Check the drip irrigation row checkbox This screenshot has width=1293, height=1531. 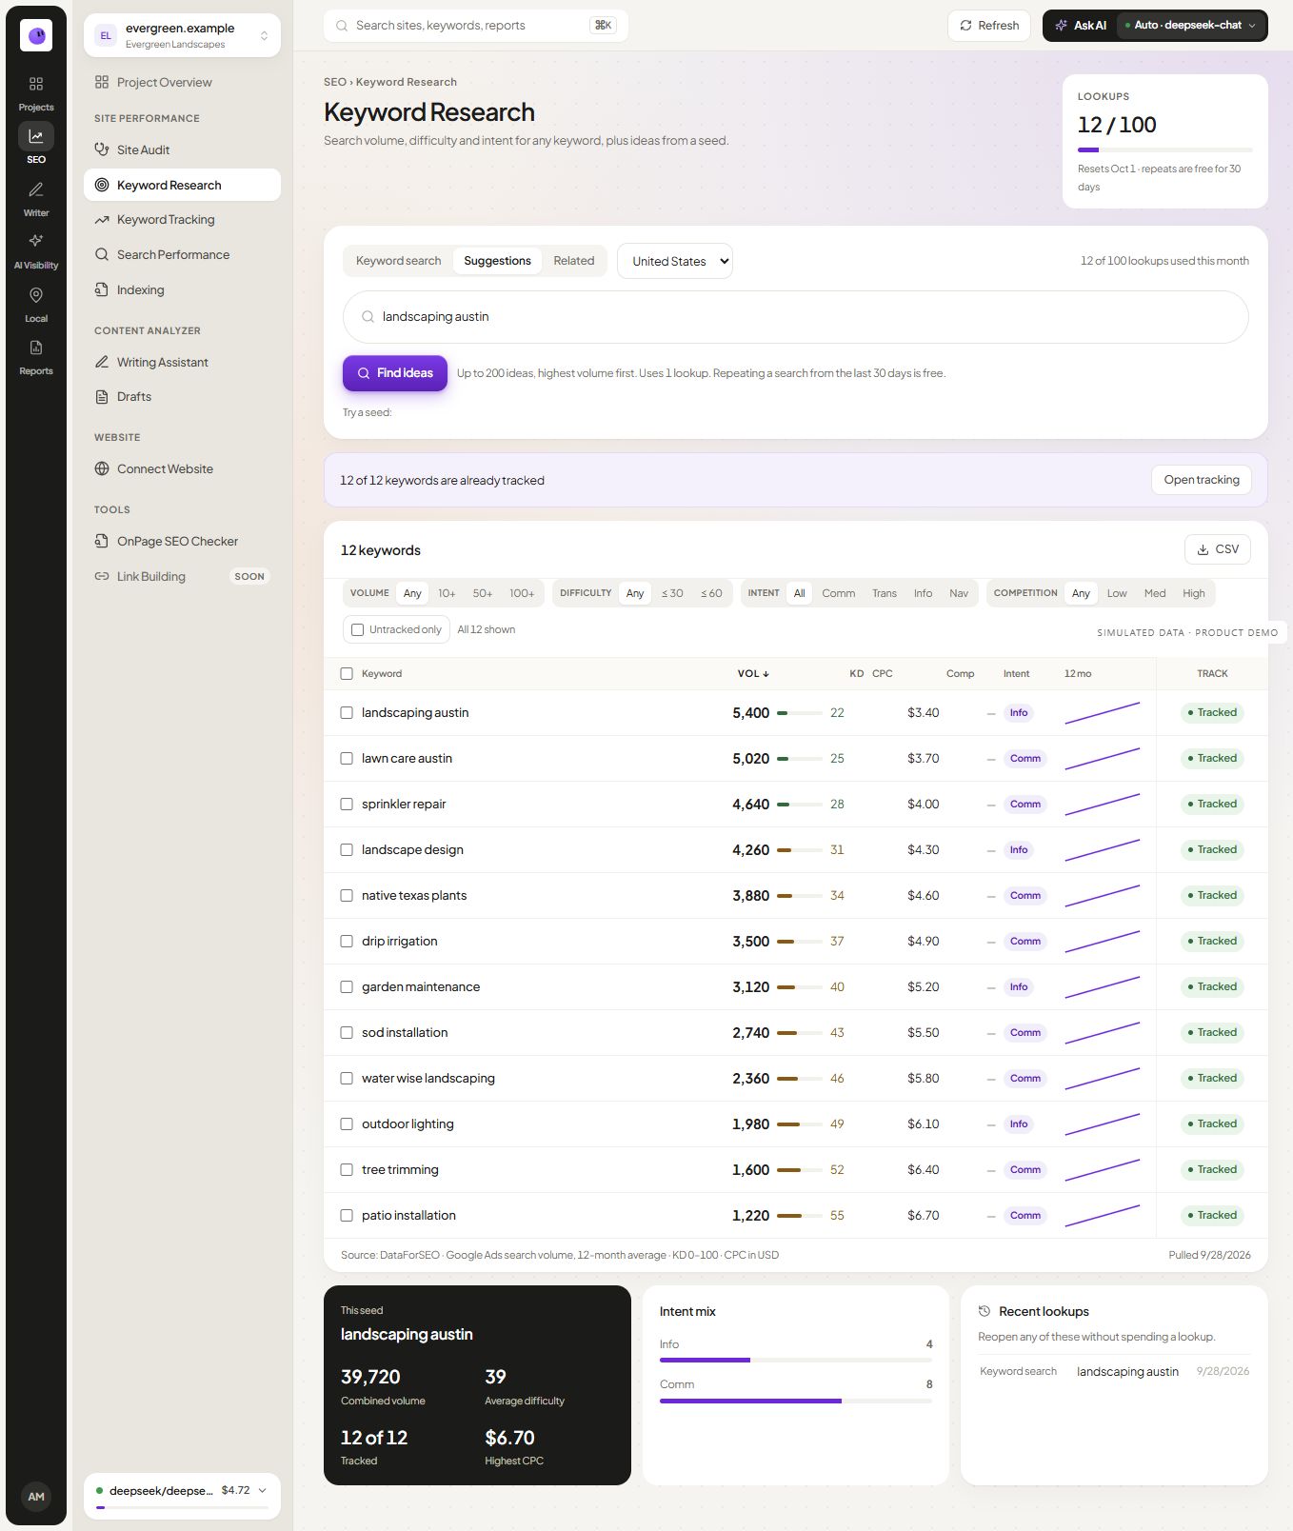[x=347, y=941]
